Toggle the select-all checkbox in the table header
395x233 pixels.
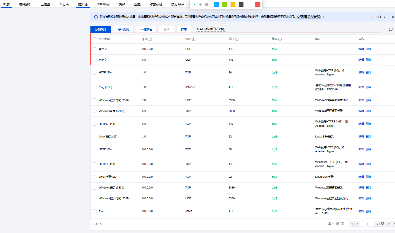(x=95, y=39)
